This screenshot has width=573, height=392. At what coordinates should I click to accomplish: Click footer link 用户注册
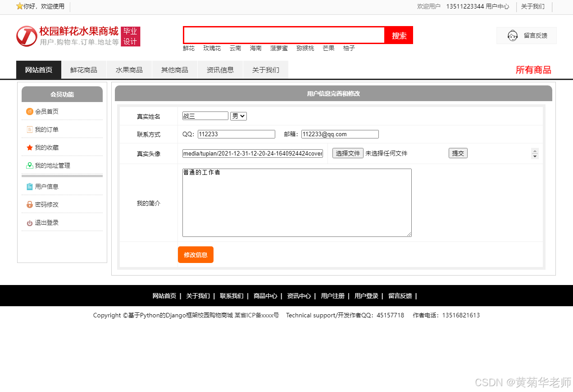click(333, 296)
